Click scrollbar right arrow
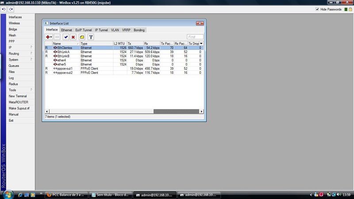 [201, 111]
